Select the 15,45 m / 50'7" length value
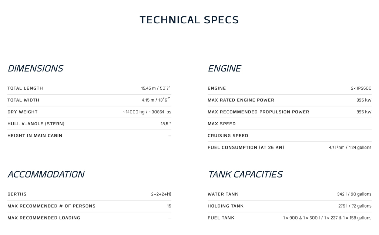The width and height of the screenshot is (379, 235). (156, 88)
